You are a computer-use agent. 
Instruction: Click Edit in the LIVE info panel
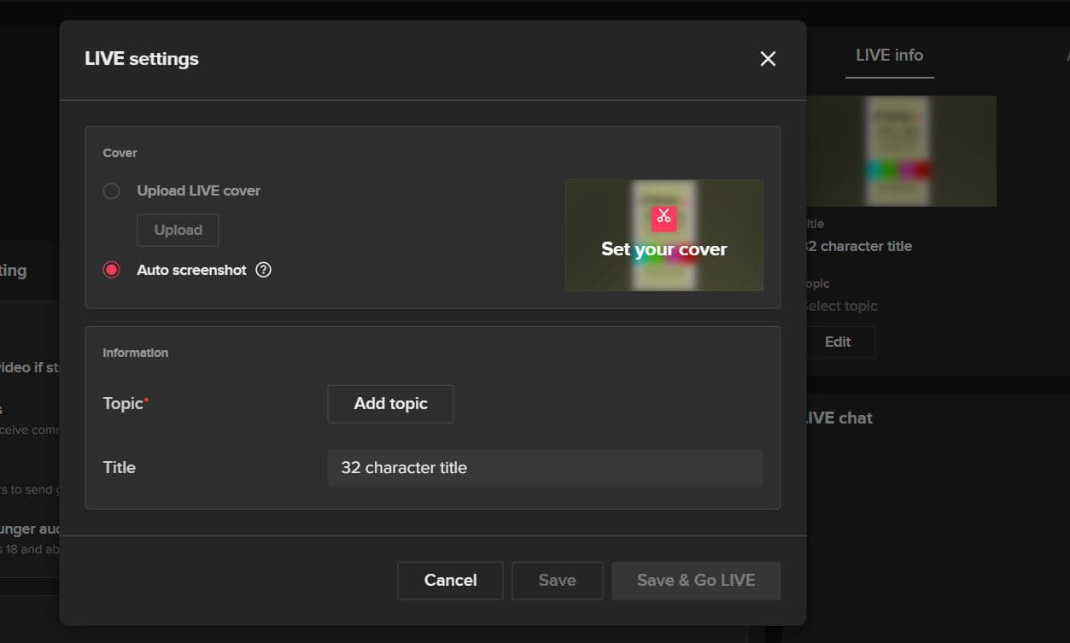pos(837,342)
